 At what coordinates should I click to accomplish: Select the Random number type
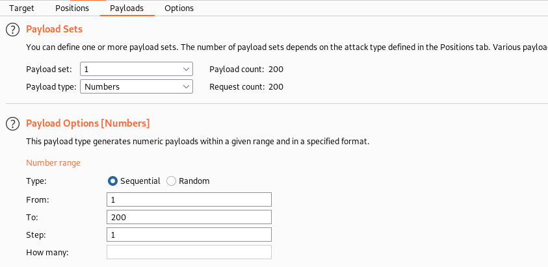pos(172,181)
